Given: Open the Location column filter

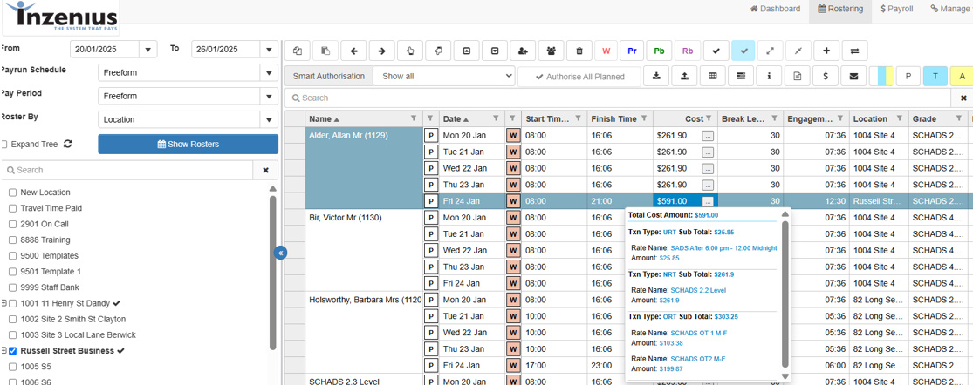Looking at the screenshot, I should [x=898, y=118].
